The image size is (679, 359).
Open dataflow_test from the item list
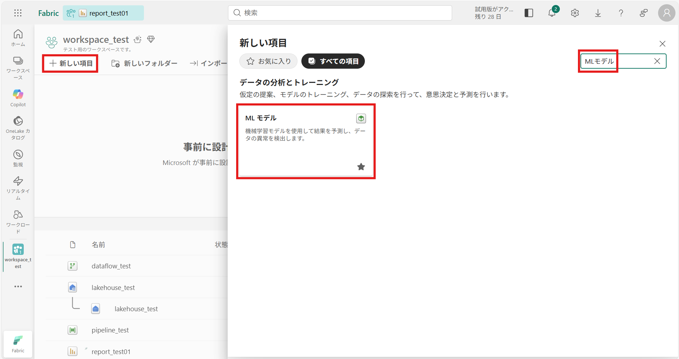click(111, 266)
